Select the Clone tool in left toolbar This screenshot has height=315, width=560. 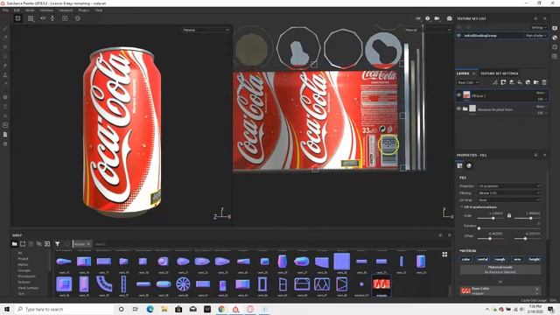coord(5,75)
